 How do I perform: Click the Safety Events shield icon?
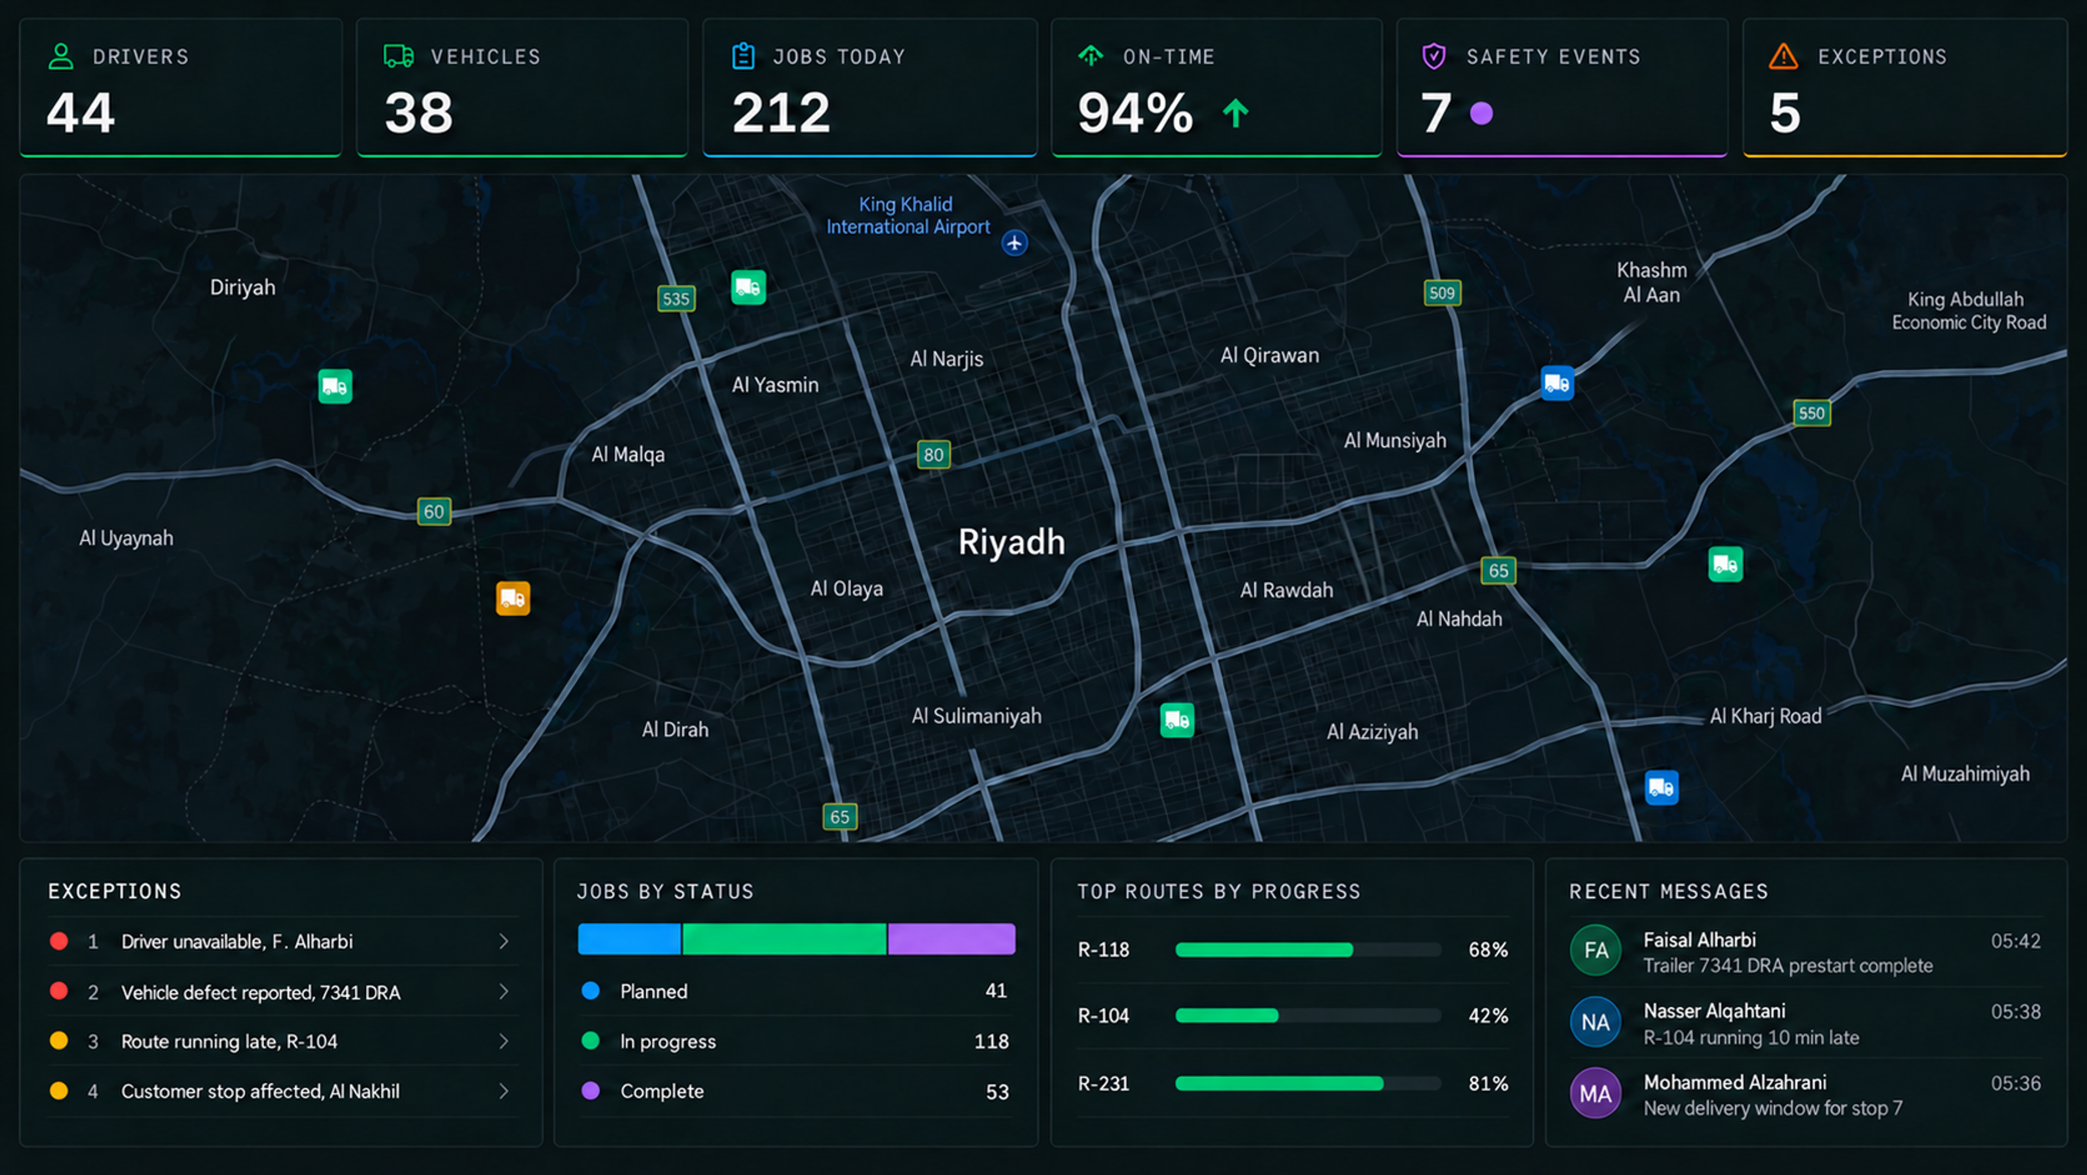[1434, 57]
